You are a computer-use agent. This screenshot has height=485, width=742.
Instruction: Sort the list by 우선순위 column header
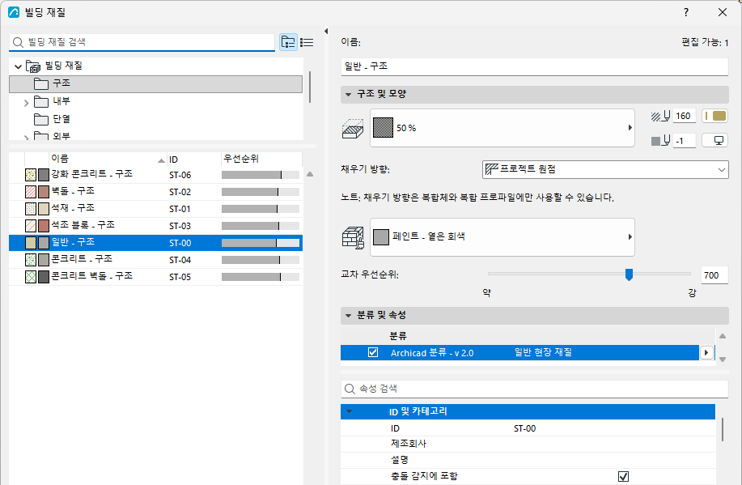click(x=261, y=160)
